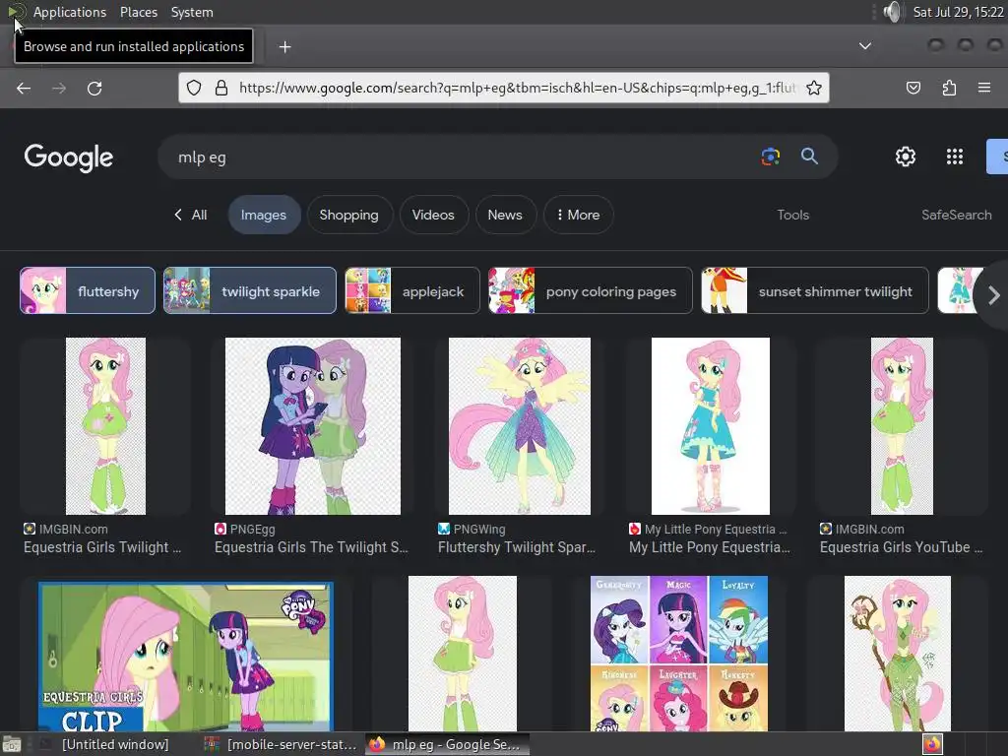Open 'Equestria Girls YouTube ...' link
Screen dimensions: 1008x756
coord(902,547)
